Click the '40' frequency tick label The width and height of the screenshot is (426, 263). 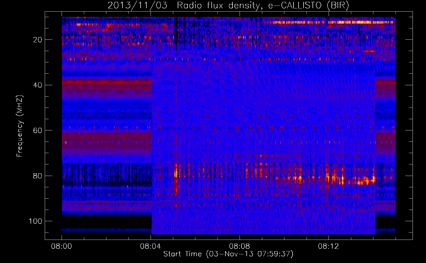coord(38,85)
